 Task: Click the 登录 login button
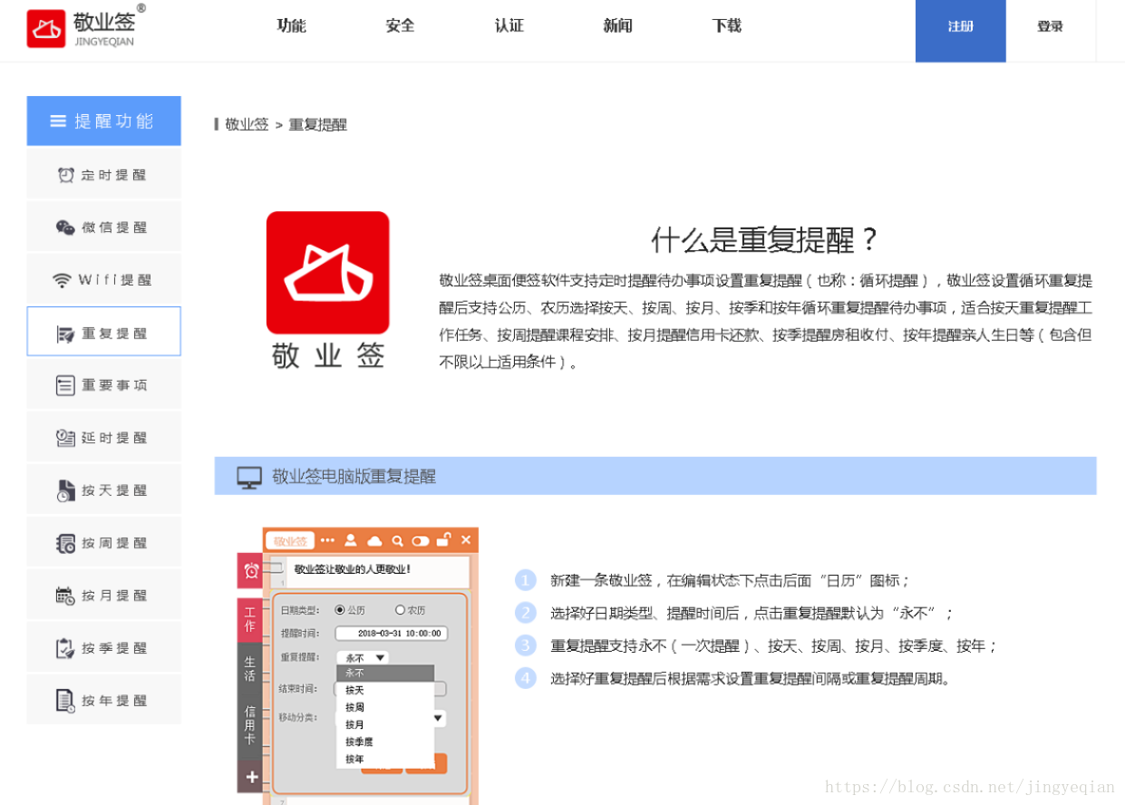pyautogui.click(x=1051, y=27)
